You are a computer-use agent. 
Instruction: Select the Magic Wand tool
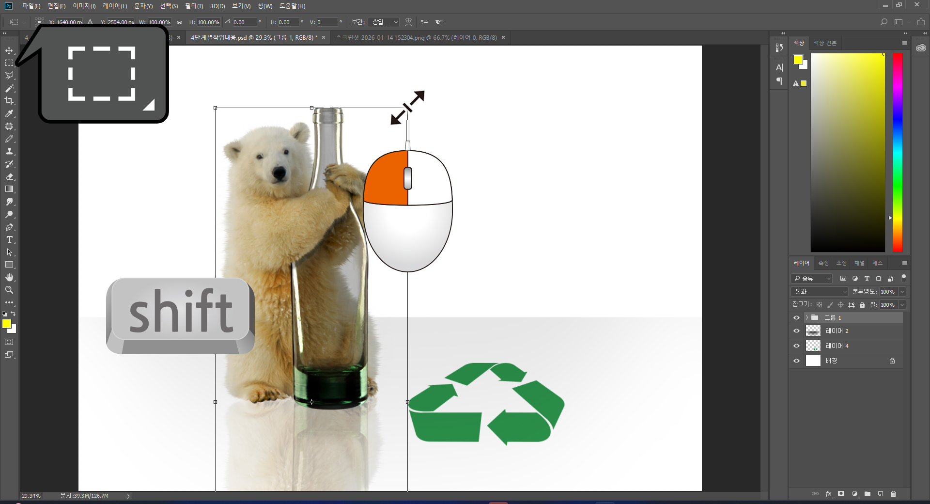pos(9,88)
